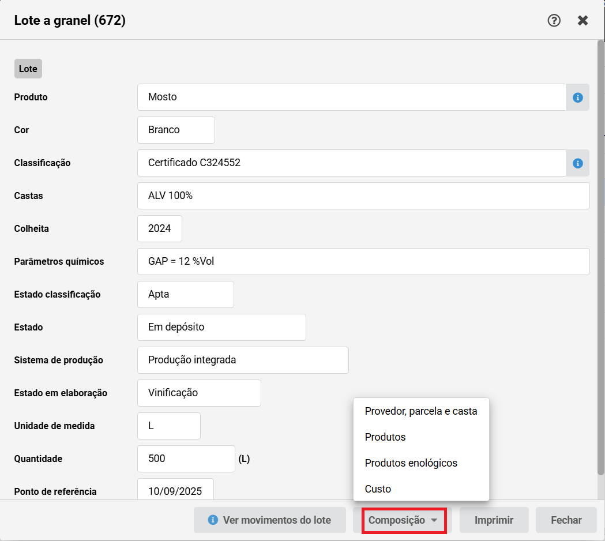This screenshot has width=605, height=541.
Task: Click Sistema de produção field Produção integrada
Action: 243,360
